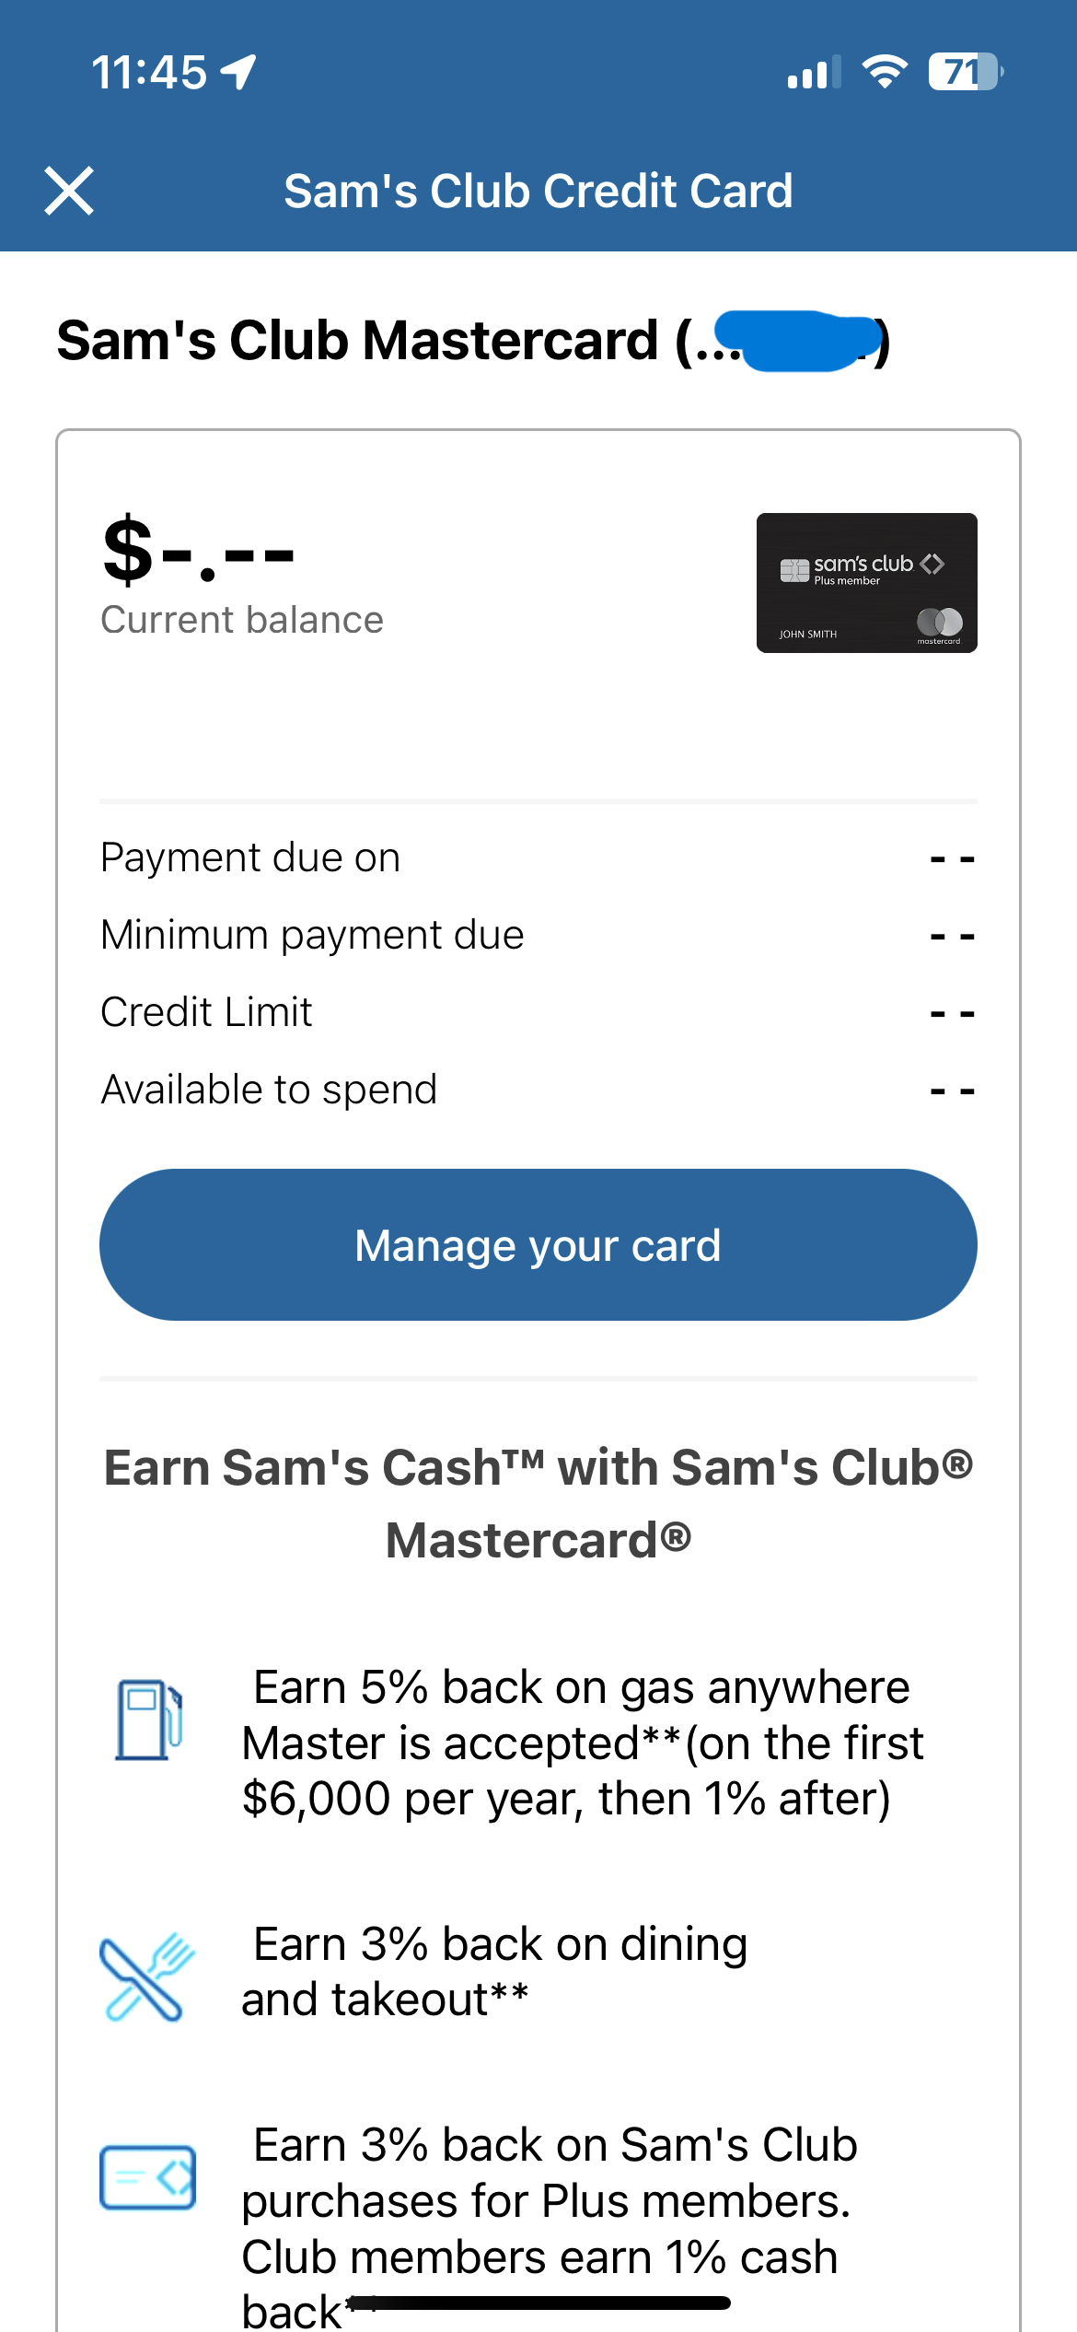Image resolution: width=1077 pixels, height=2332 pixels.
Task: Select the Credit Limit row
Action: tap(206, 1010)
